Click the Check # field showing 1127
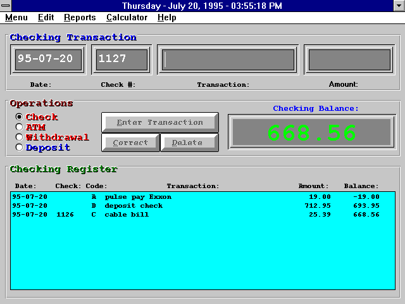The image size is (405, 304). [121, 60]
